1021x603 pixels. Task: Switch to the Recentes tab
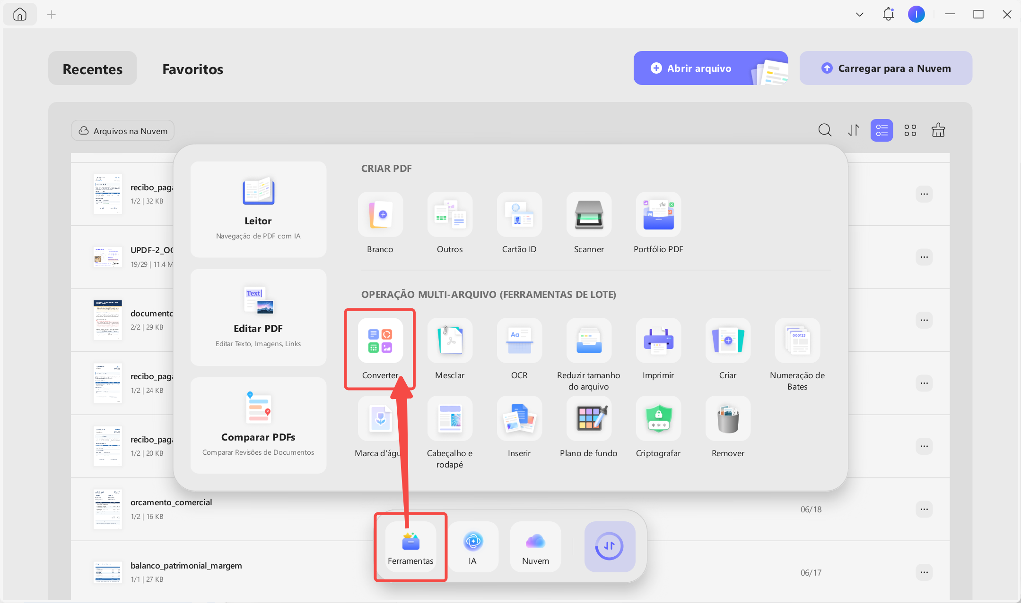coord(93,68)
